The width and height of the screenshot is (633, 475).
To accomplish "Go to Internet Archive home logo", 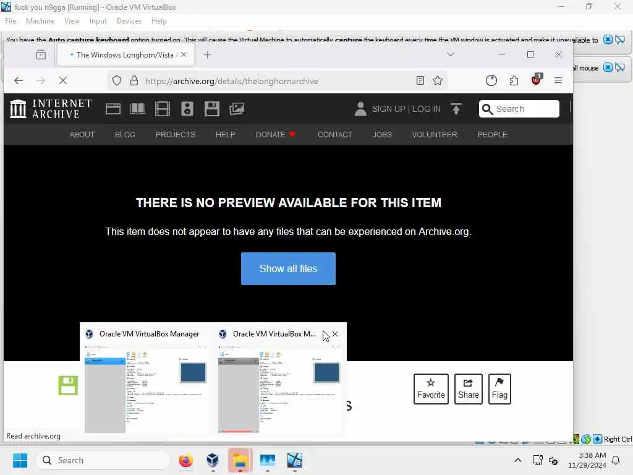I will [x=51, y=109].
